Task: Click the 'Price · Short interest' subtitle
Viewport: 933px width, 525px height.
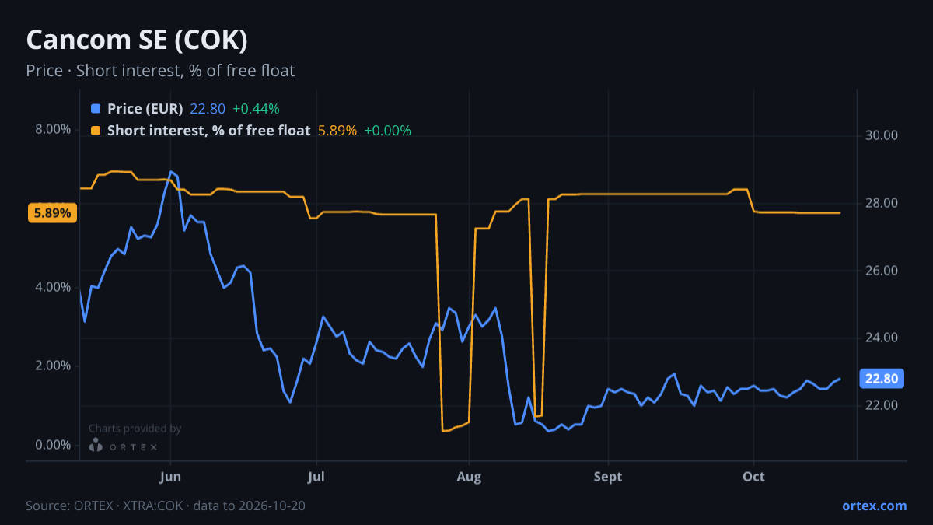Action: tap(160, 71)
